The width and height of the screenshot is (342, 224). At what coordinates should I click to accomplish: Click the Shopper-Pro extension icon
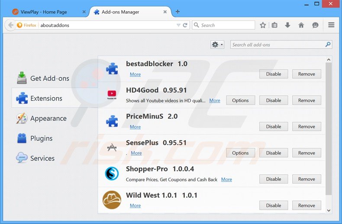point(112,174)
